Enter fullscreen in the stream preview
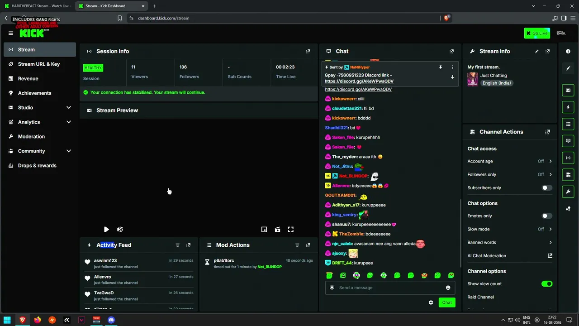579x326 pixels. [x=291, y=230]
